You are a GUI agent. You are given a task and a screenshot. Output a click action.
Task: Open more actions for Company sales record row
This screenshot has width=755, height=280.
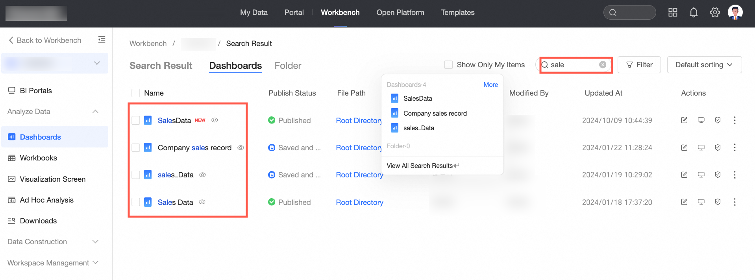(735, 147)
